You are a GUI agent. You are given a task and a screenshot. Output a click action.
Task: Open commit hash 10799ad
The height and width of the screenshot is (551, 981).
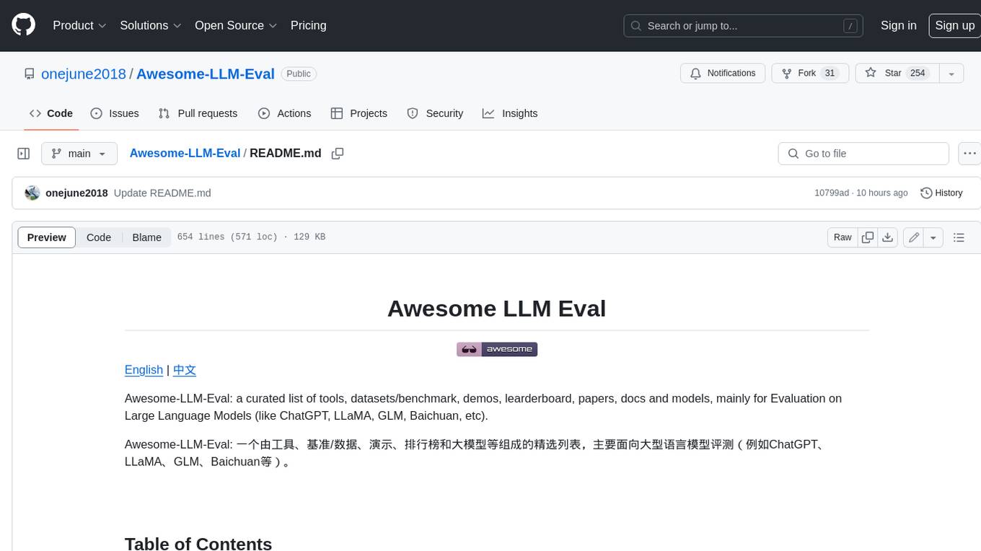[832, 193]
